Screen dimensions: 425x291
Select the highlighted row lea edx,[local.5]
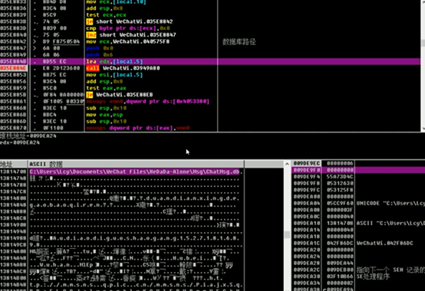(x=210, y=61)
